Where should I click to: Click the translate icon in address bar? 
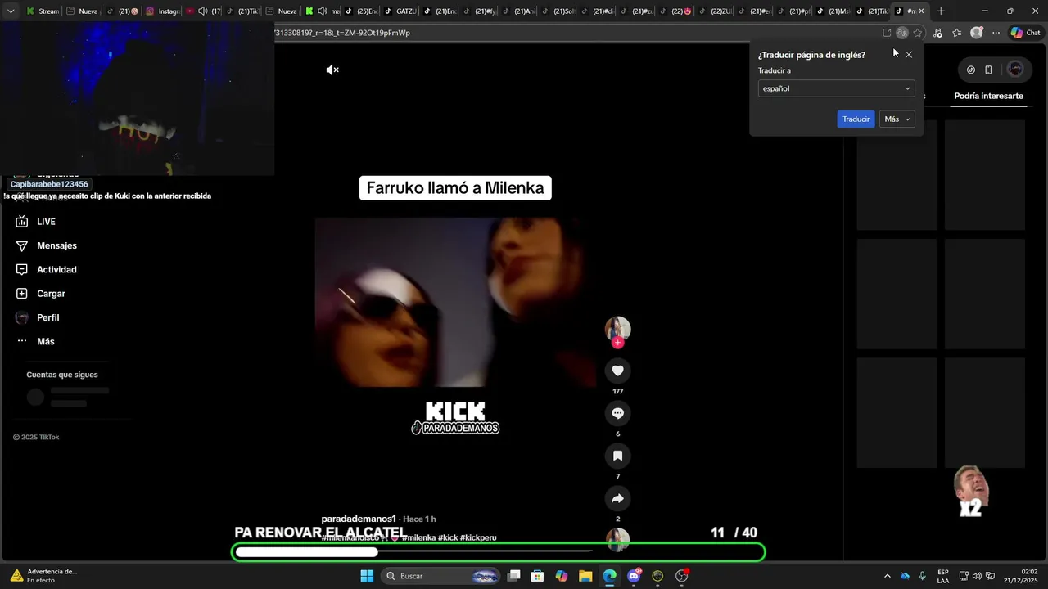point(901,33)
